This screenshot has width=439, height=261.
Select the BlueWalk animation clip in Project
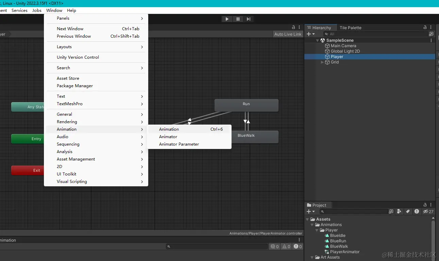pos(339,246)
